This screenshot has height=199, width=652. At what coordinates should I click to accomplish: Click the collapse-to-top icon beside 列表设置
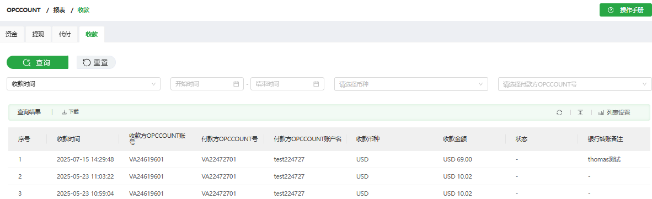point(580,112)
